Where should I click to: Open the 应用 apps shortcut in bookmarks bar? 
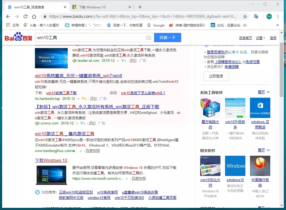click(x=12, y=25)
